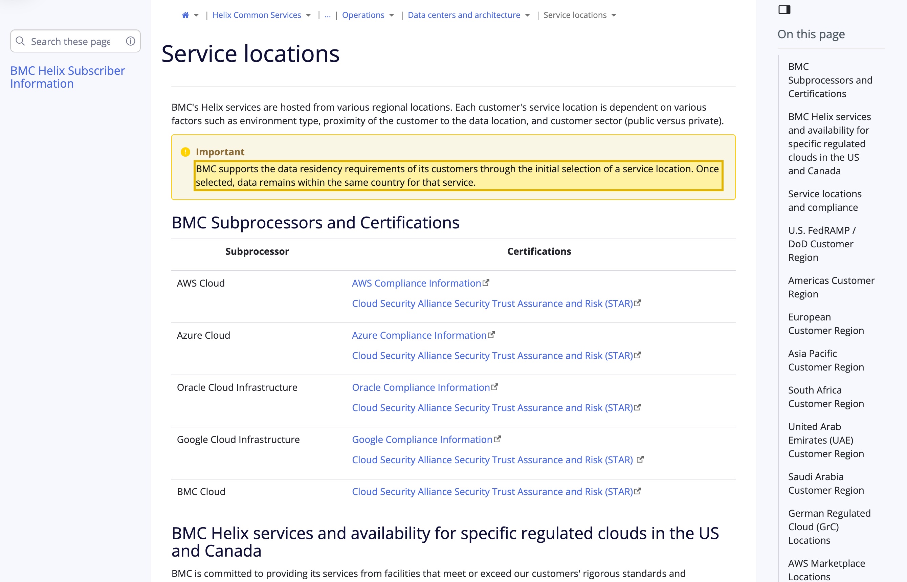Click external icon after BMC Cloud STAR link
This screenshot has width=907, height=582.
point(638,491)
